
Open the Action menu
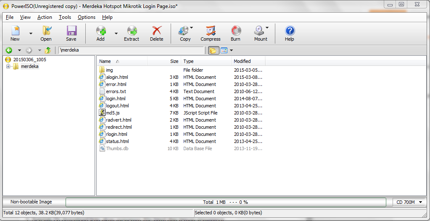[x=45, y=17]
